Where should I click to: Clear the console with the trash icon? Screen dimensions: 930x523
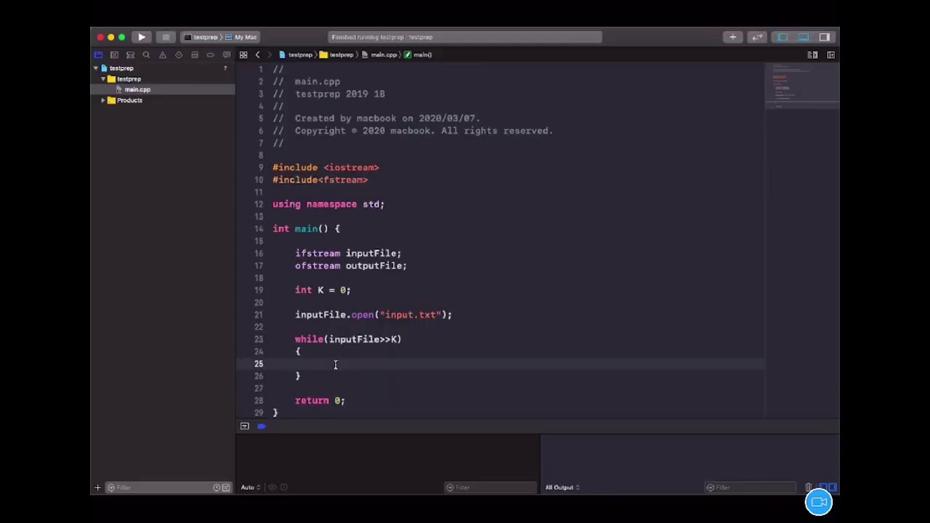tap(809, 487)
